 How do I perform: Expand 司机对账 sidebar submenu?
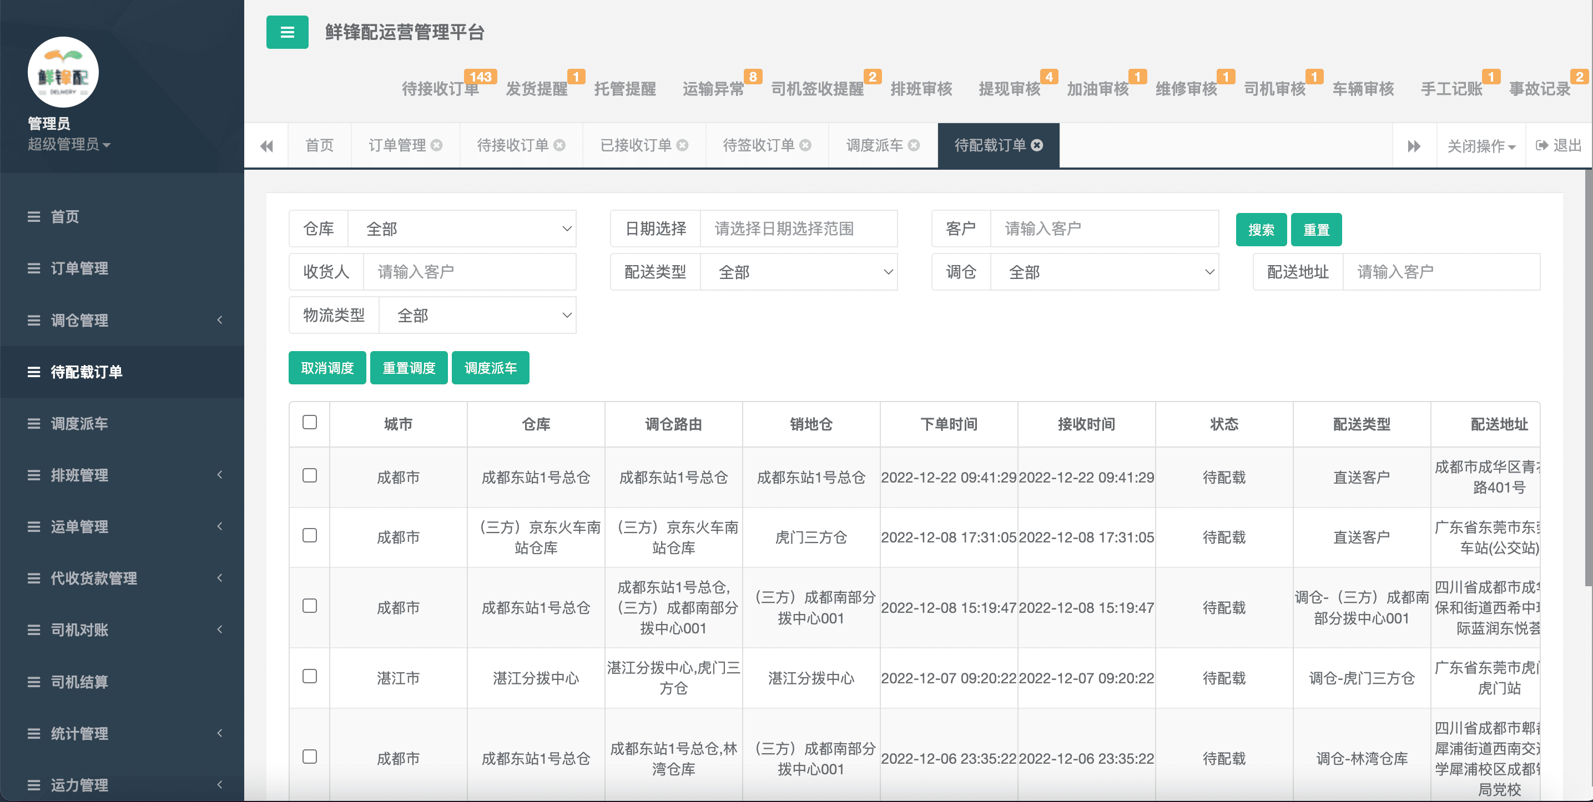(122, 630)
